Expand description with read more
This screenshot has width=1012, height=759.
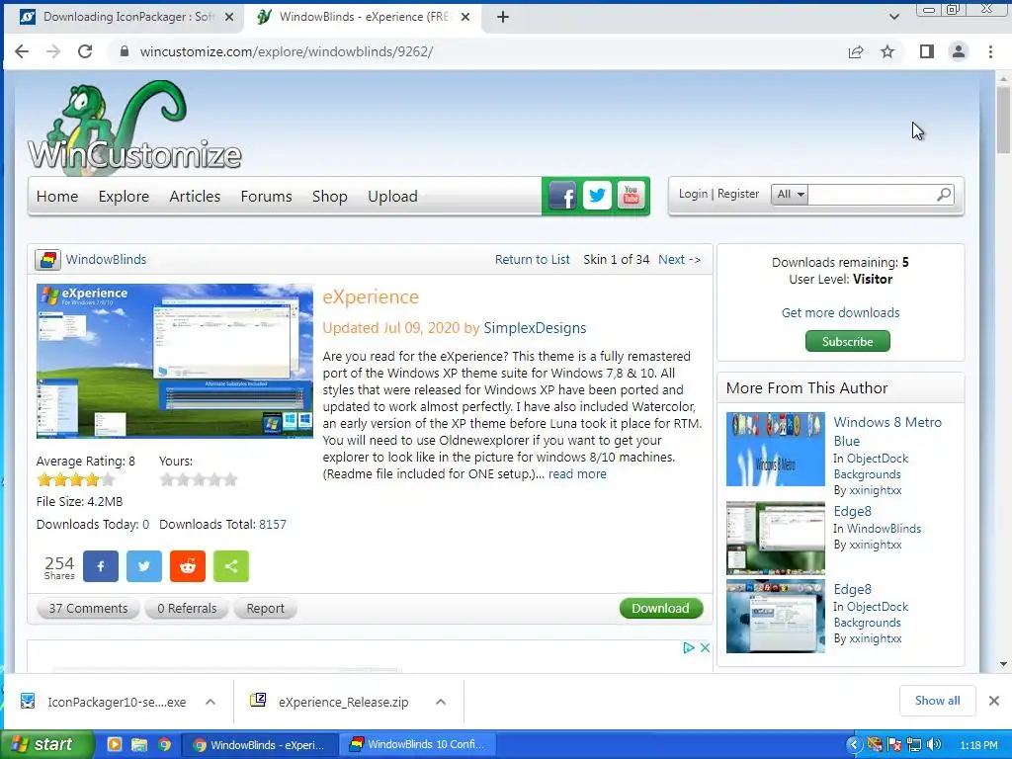[x=577, y=473]
